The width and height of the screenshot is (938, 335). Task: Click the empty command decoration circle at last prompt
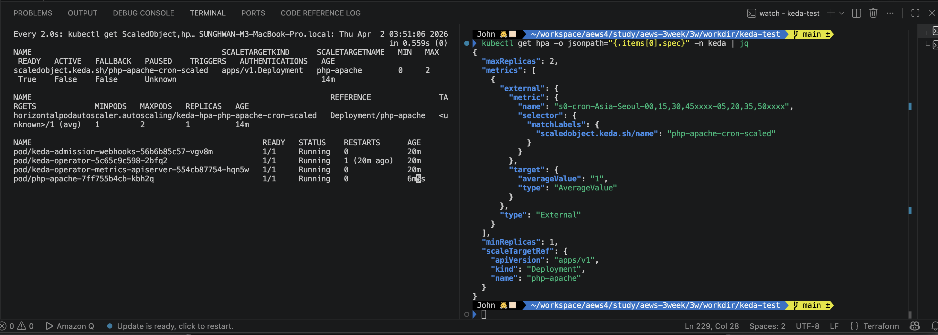point(466,314)
